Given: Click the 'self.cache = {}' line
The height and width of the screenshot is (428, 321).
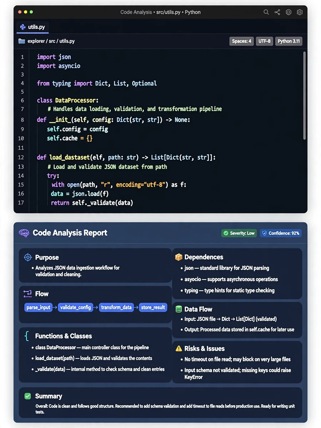Looking at the screenshot, I should (70, 138).
